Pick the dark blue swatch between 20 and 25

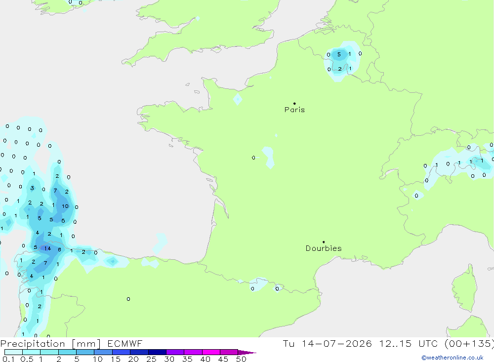[x=139, y=352]
